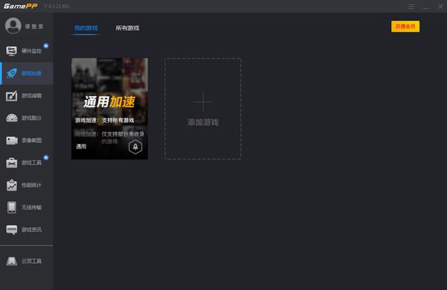Switch to the 我的游戏 tab

tap(86, 28)
